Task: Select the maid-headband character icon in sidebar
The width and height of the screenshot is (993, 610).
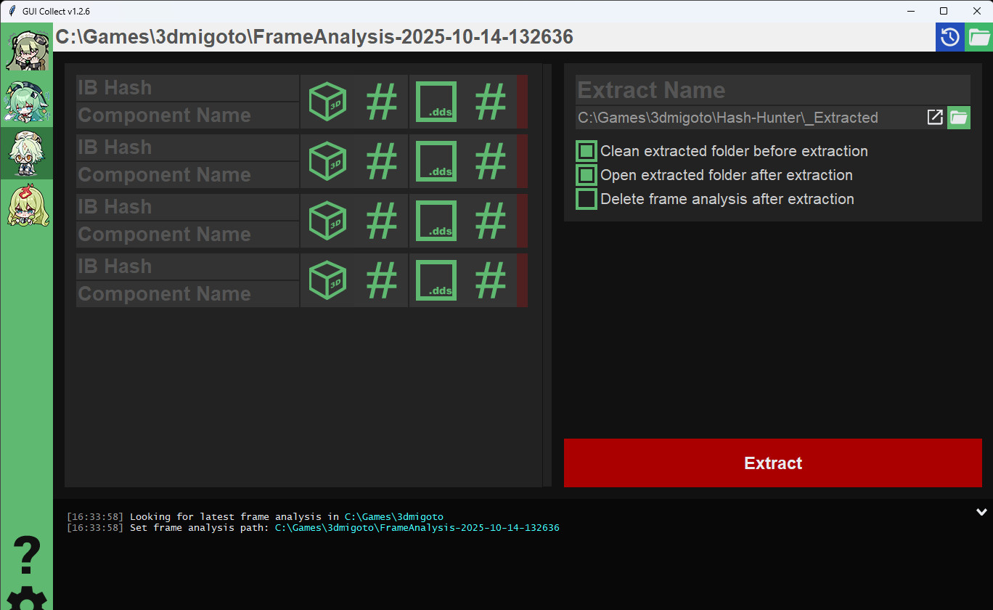Action: [27, 49]
